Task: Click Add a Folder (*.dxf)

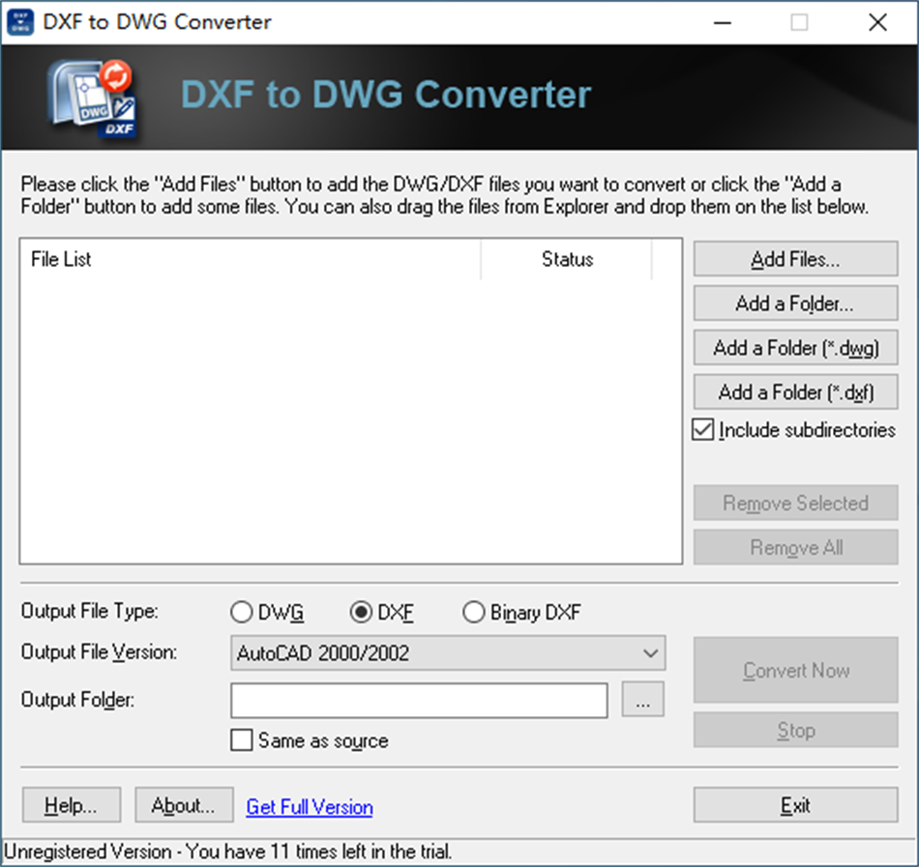Action: [795, 391]
